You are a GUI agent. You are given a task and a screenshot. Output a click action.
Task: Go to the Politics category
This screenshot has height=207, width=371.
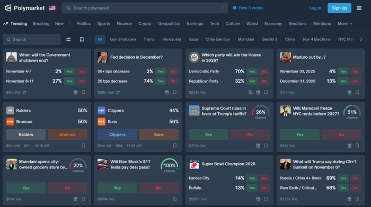84,24
